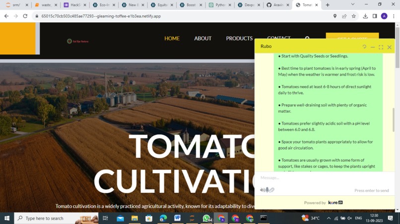This screenshot has width=400, height=224.
Task: Open the browser downloads icon
Action: [x=365, y=16]
